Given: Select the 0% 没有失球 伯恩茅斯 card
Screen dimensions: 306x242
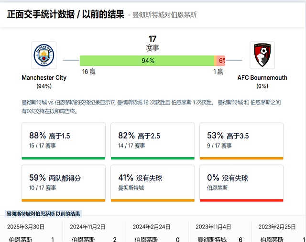Looking at the screenshot, I should click(x=241, y=183).
